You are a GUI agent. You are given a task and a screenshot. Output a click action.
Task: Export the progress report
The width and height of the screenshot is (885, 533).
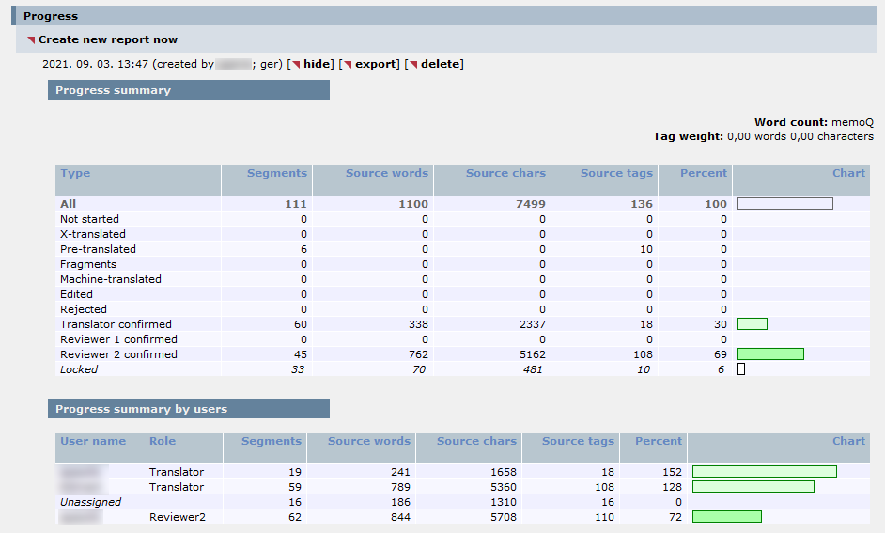click(x=375, y=64)
